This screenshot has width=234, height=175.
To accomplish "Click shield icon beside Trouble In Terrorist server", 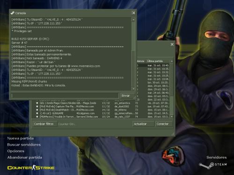I will click(x=37, y=117).
